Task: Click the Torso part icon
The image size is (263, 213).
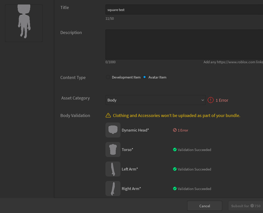Action: 113,149
